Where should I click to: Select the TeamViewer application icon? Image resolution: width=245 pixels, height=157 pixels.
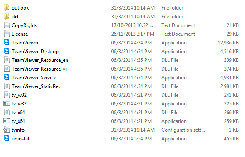pos(6,42)
